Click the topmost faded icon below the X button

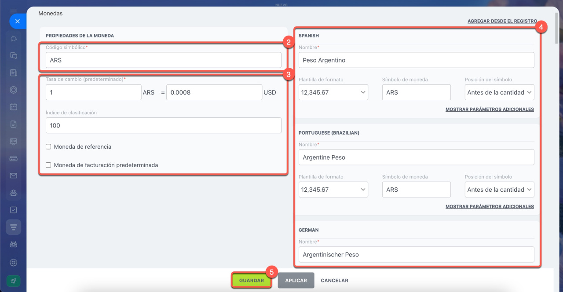coord(14,38)
